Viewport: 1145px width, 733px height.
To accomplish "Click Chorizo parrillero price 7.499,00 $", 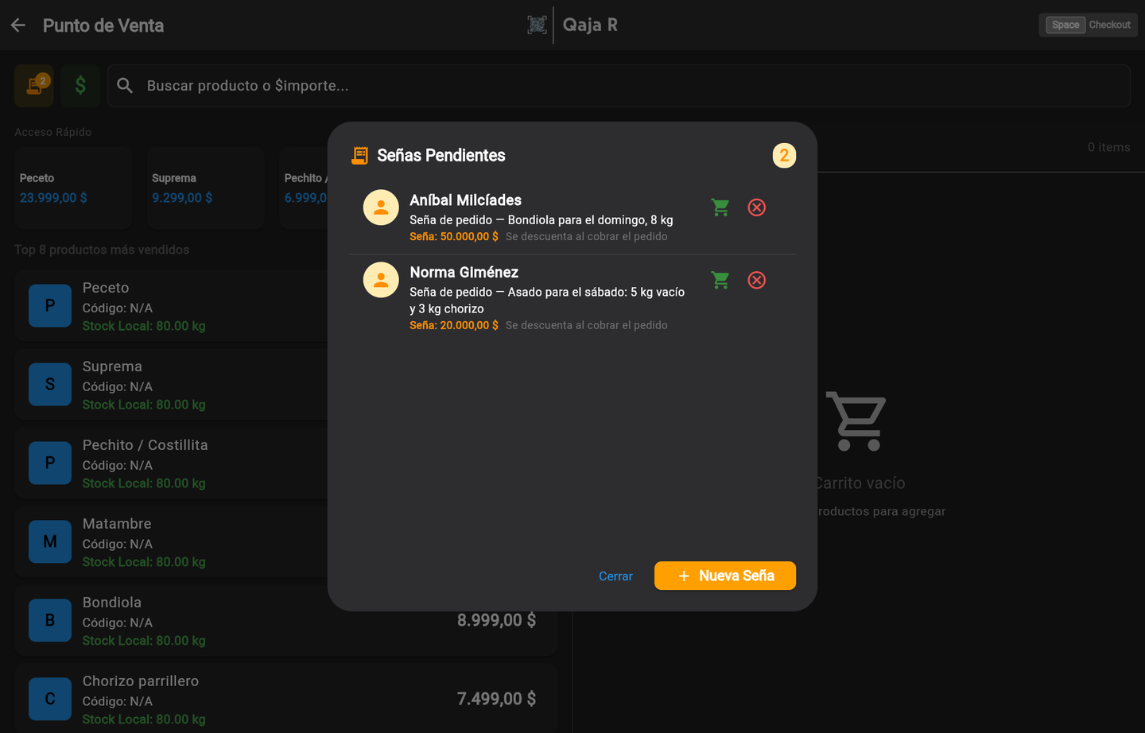I will click(x=496, y=699).
